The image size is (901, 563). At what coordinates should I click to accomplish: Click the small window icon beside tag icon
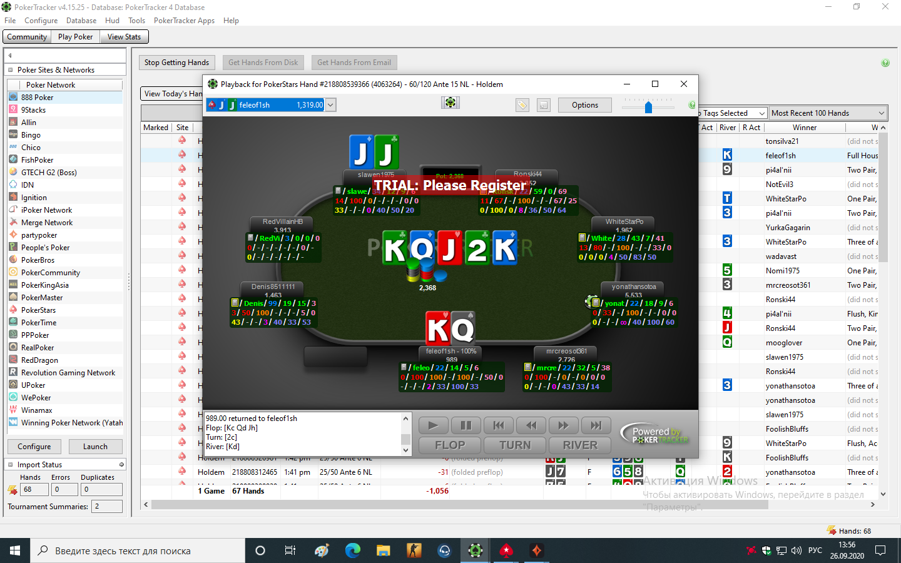coord(543,105)
